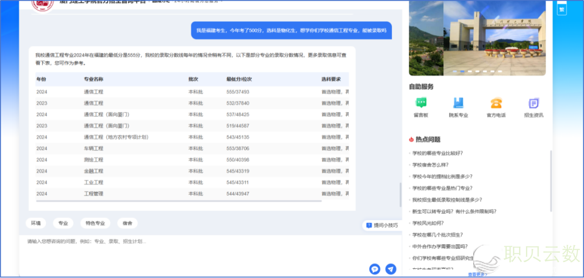Click the blue user question bubble

(x=291, y=30)
